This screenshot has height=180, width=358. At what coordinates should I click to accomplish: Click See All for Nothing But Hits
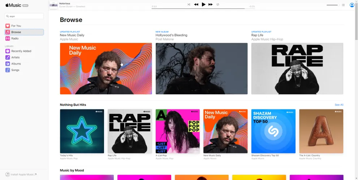[x=339, y=105]
